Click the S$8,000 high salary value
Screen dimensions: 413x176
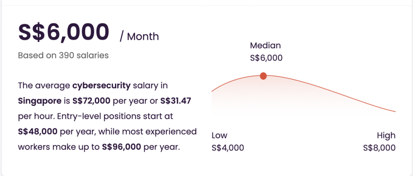[379, 147]
